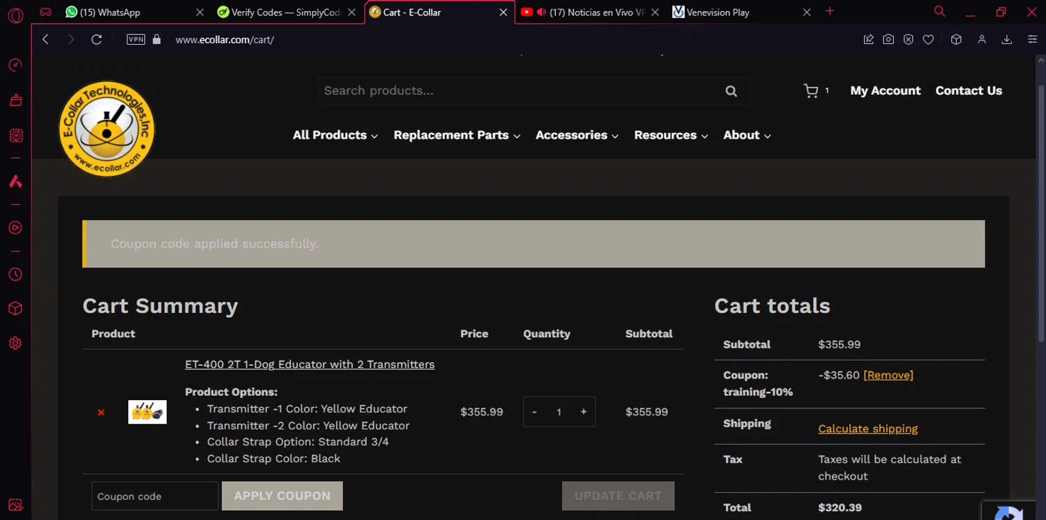The image size is (1046, 520).
Task: Remove ET-400 item with red X
Action: pos(101,412)
